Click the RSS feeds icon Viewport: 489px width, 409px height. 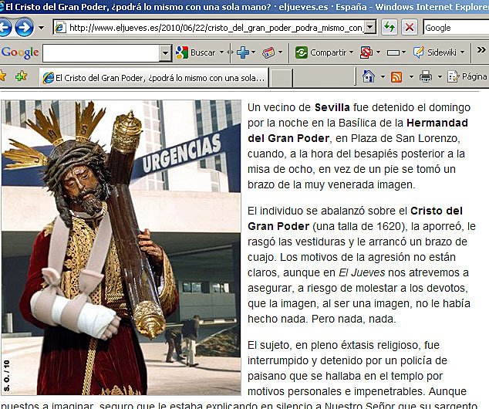(x=396, y=76)
